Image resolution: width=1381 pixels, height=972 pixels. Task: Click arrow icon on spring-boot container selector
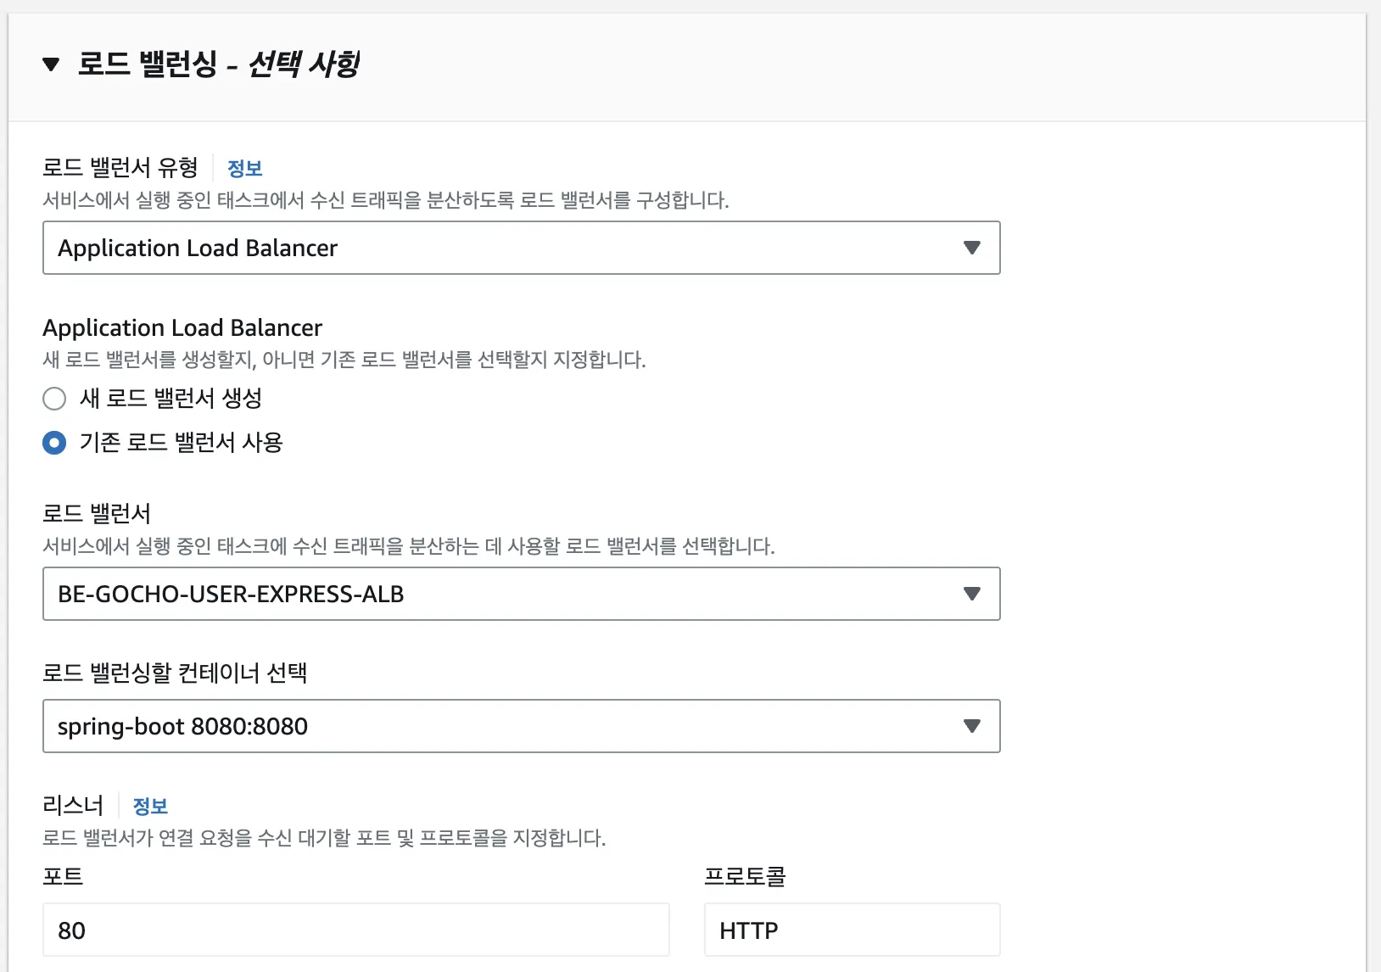(x=972, y=726)
